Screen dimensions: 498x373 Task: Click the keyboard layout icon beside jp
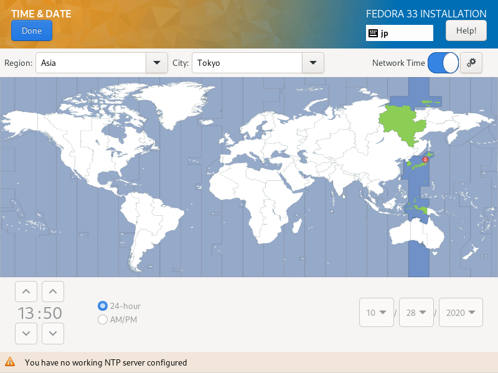pyautogui.click(x=373, y=33)
